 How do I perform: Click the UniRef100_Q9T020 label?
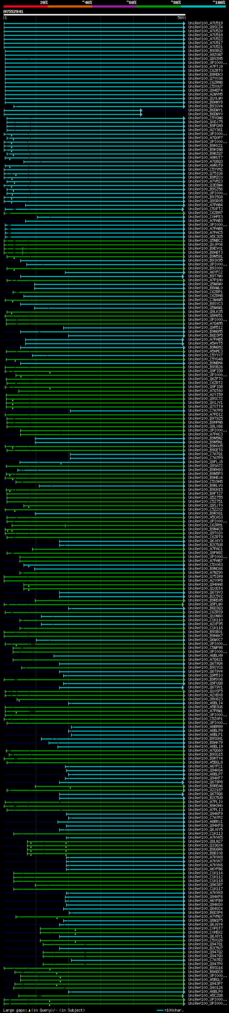pos(205,533)
